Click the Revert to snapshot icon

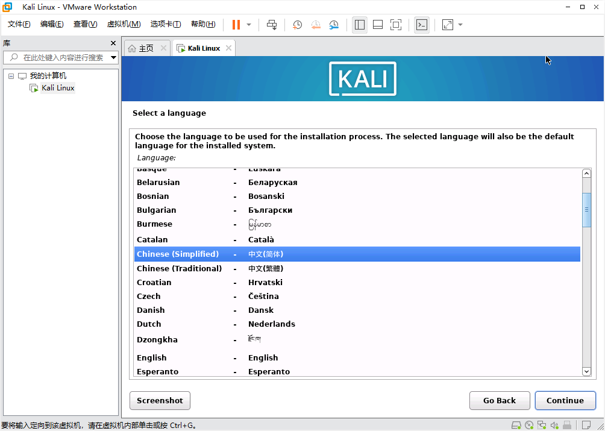tap(316, 25)
